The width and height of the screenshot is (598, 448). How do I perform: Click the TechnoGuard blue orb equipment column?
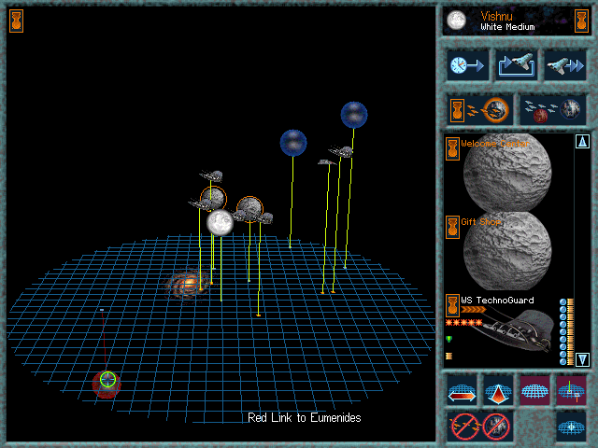pyautogui.click(x=562, y=332)
